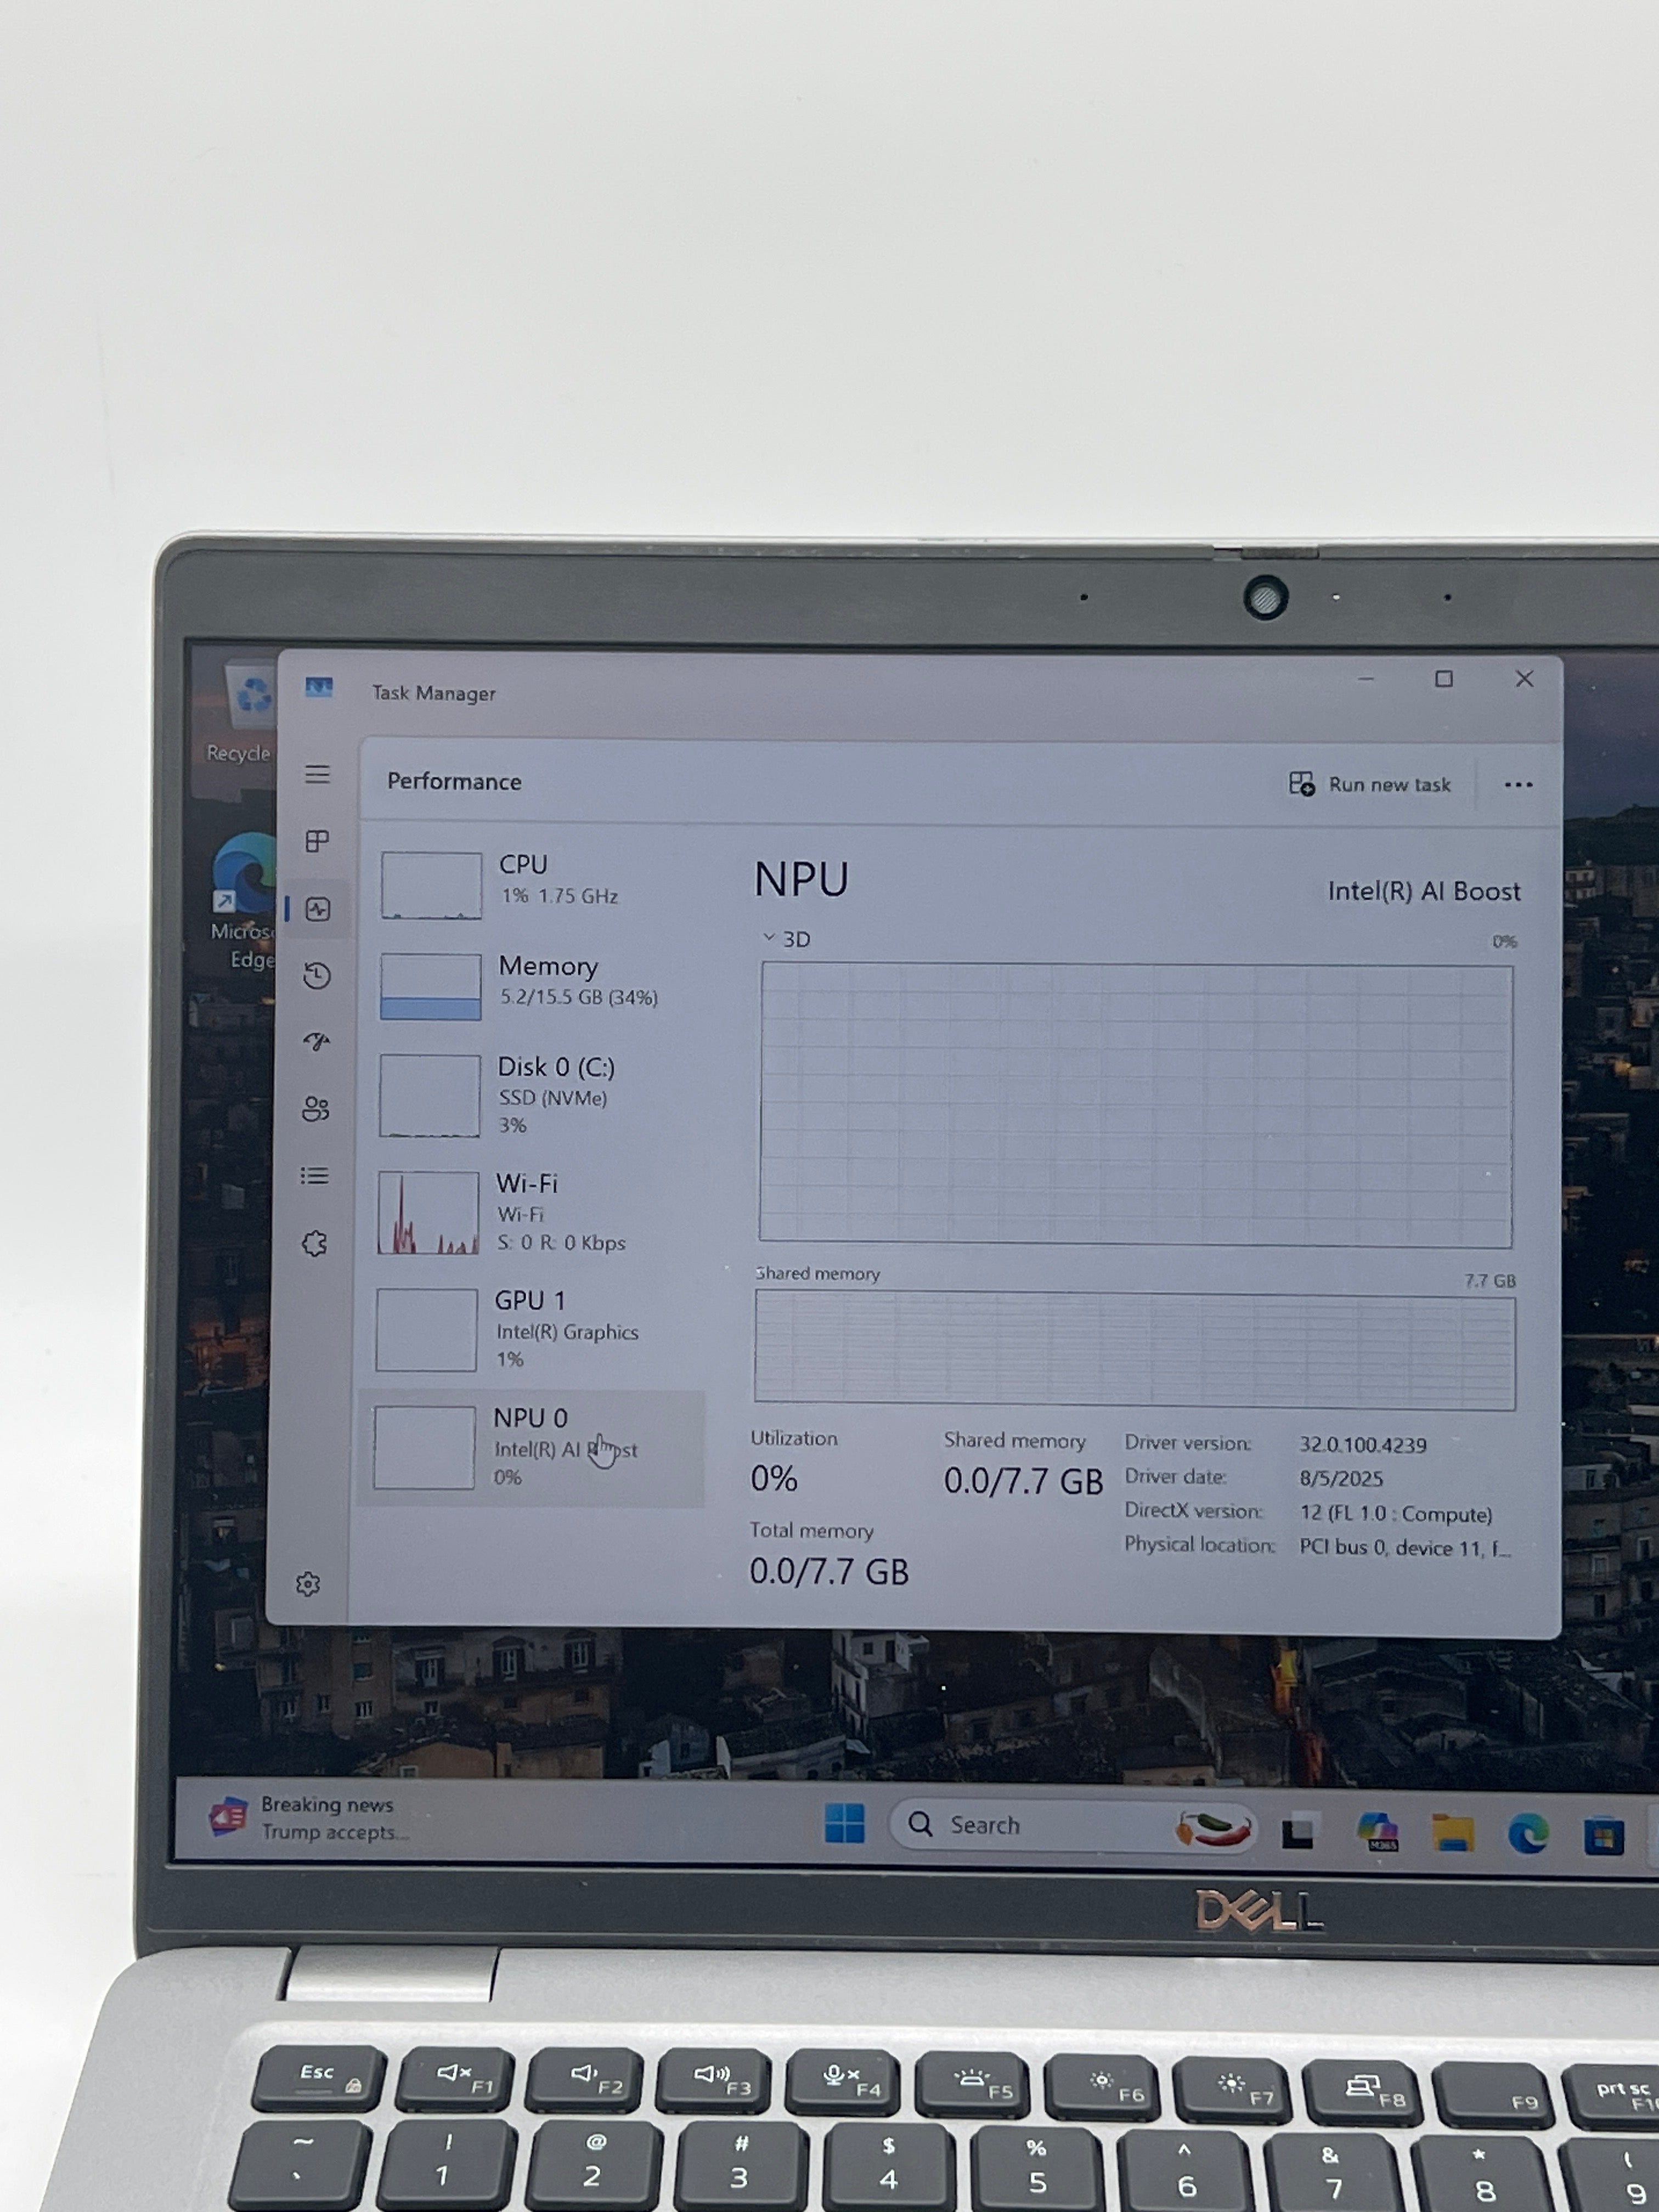Image resolution: width=1659 pixels, height=2212 pixels.
Task: Close the Task Manager window
Action: (1524, 679)
